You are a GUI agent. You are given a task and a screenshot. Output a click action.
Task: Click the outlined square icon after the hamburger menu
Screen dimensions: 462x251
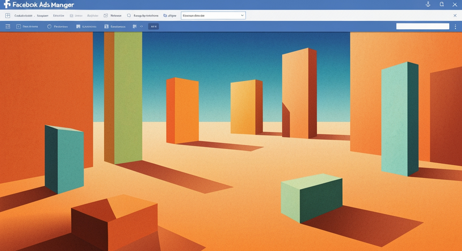[19, 27]
